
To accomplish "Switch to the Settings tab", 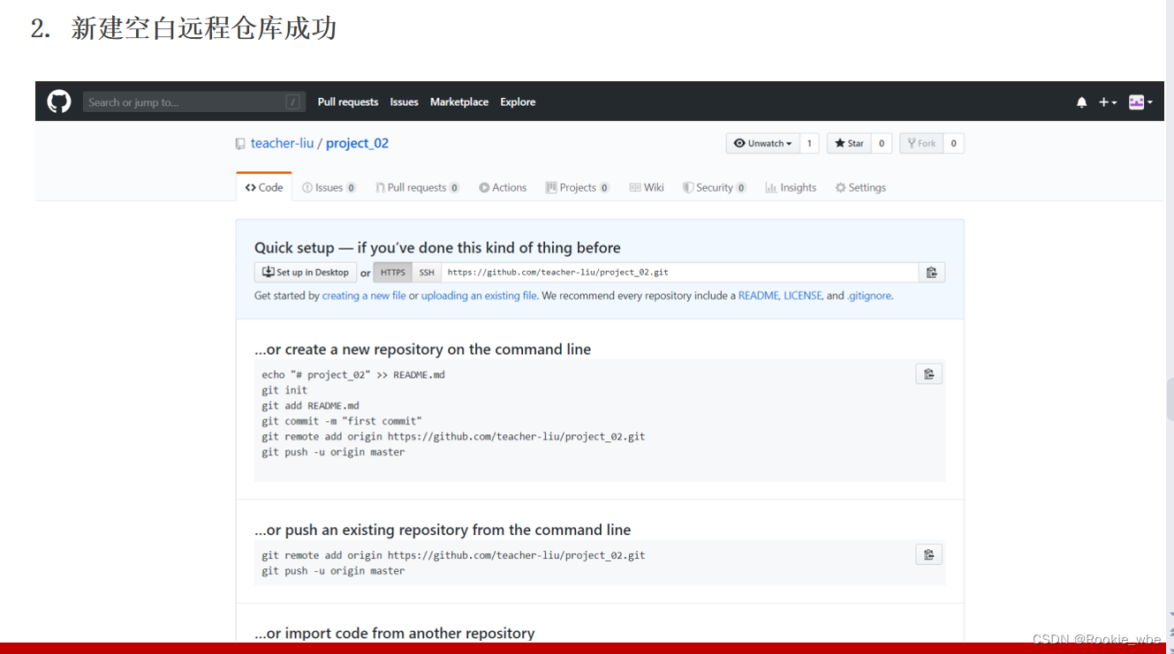I will [860, 187].
